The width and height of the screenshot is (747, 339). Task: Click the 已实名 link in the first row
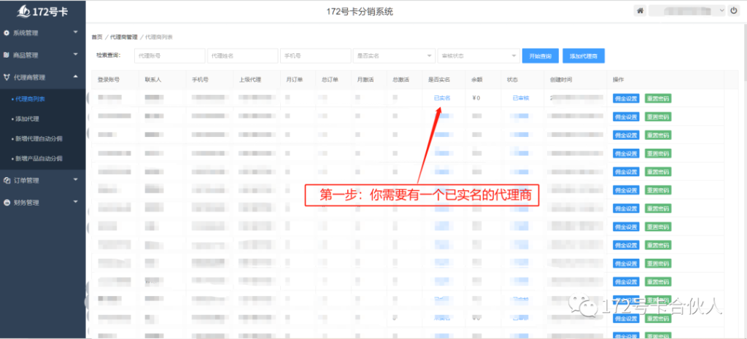coord(442,98)
